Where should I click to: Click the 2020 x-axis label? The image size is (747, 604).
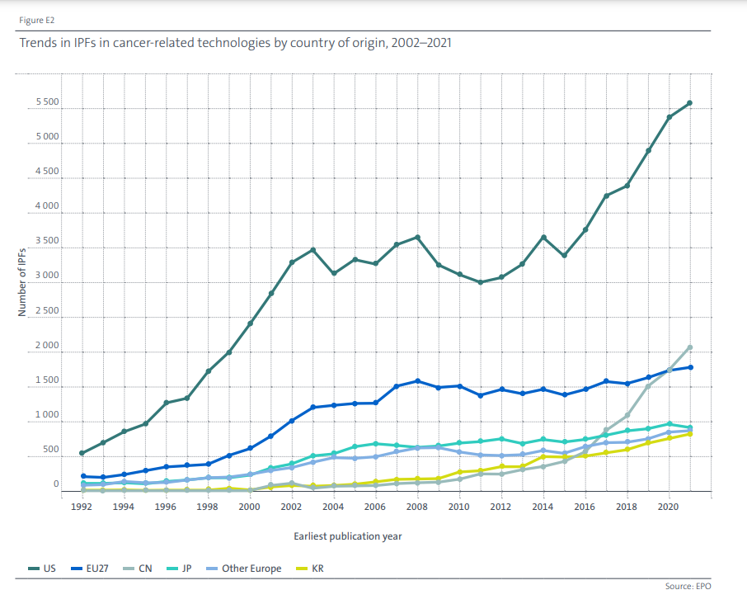coord(669,507)
